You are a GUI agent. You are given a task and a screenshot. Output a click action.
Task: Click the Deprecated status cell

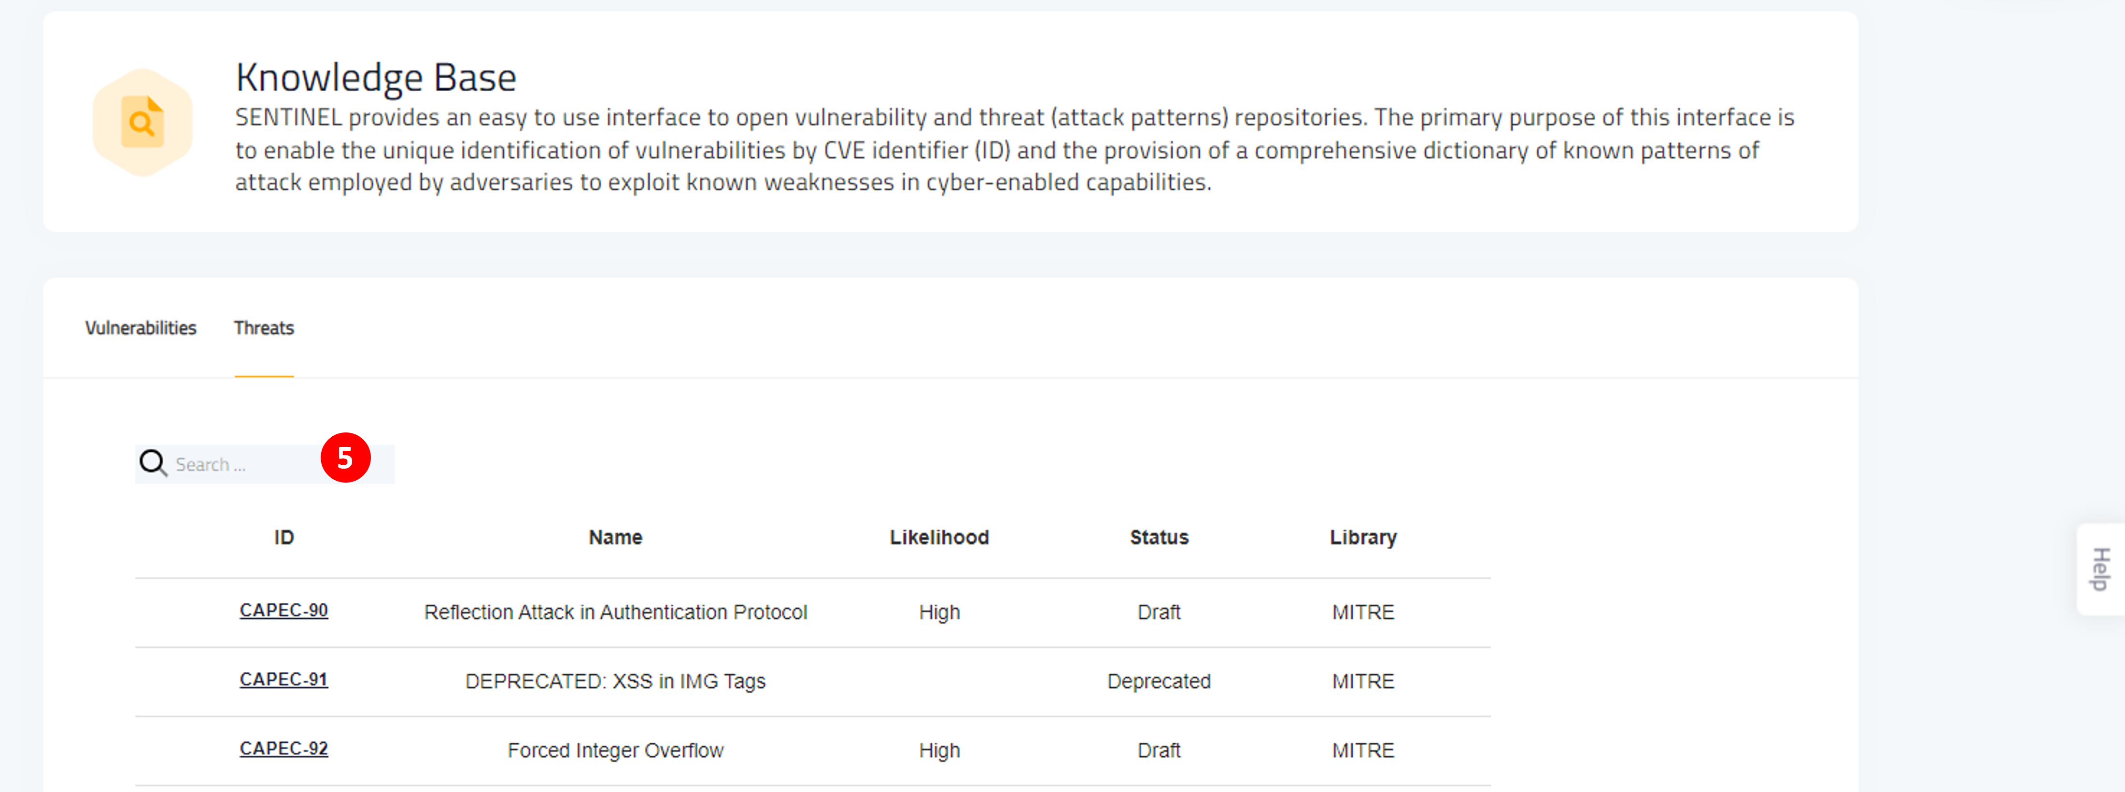[x=1159, y=681]
